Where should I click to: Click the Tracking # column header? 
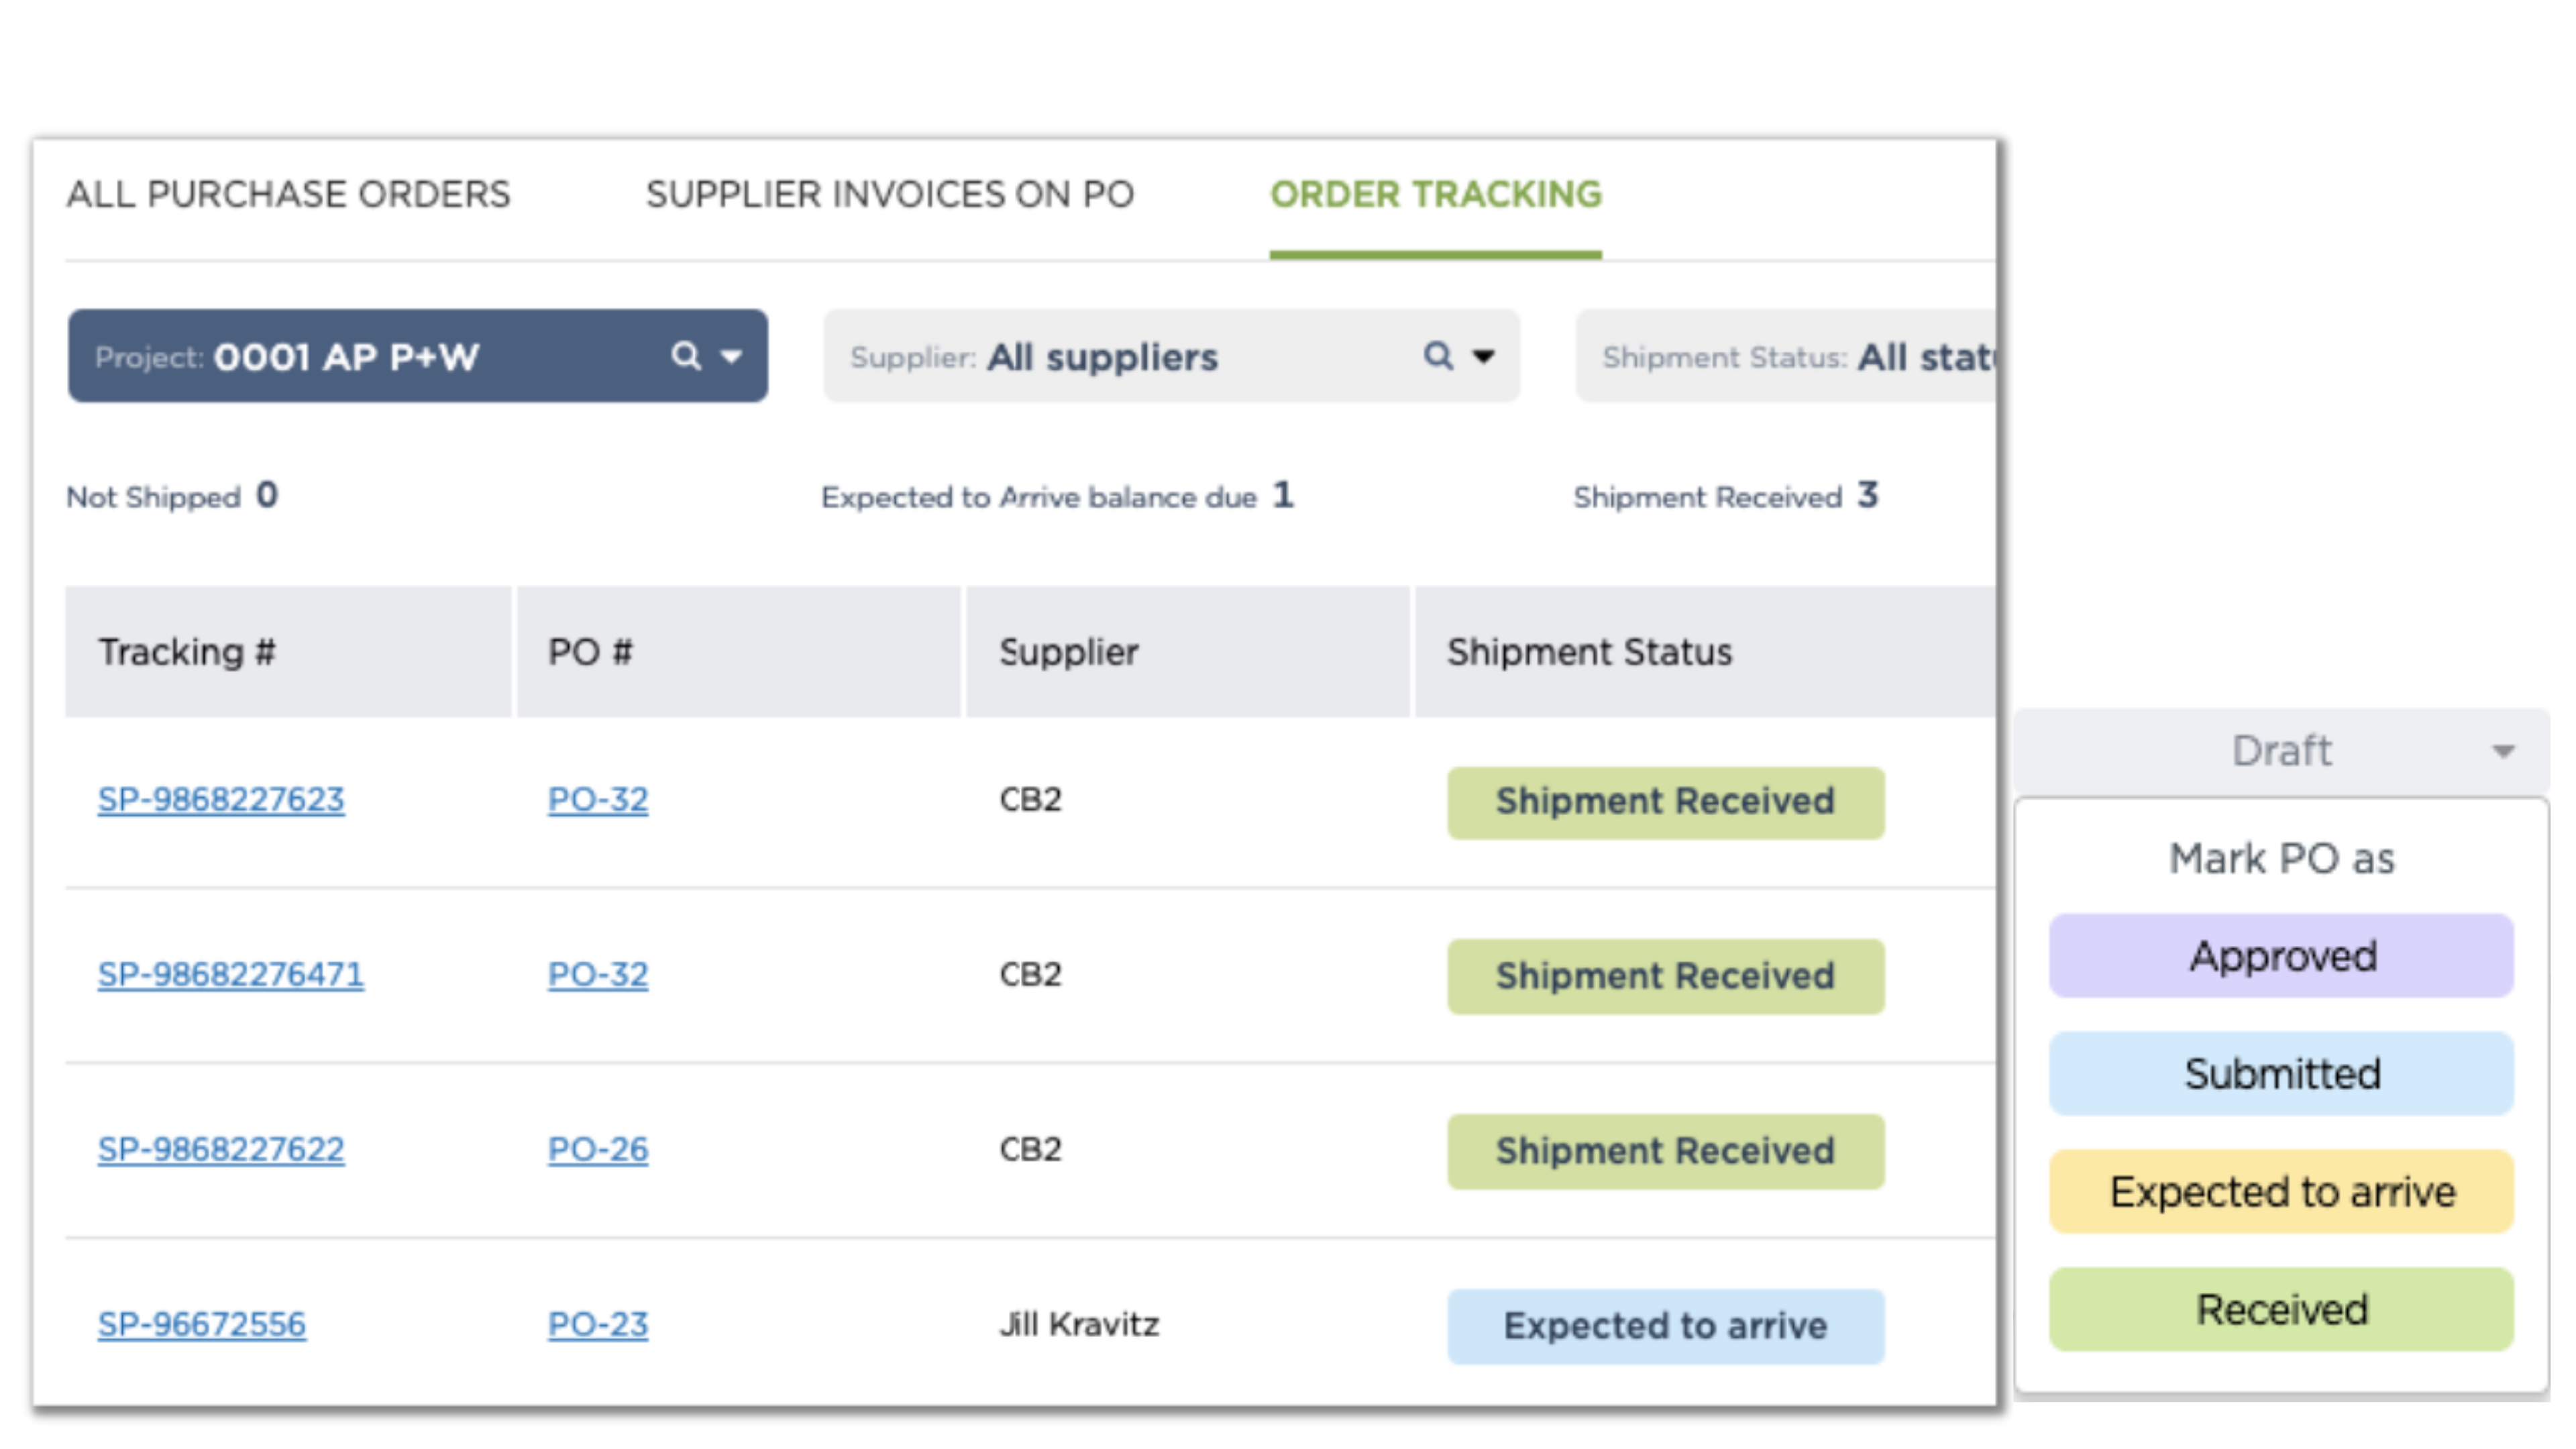(288, 652)
